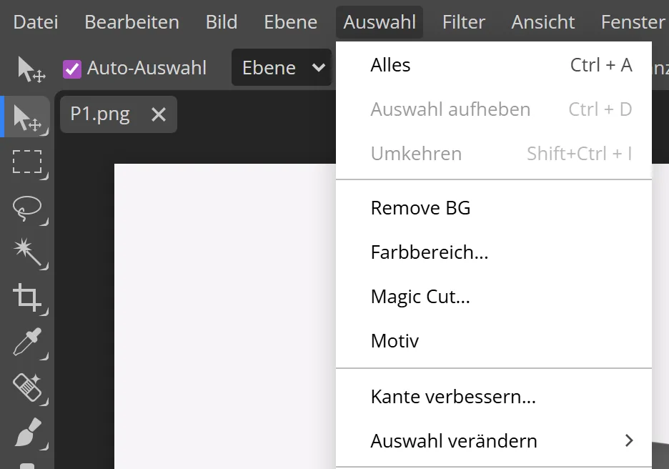Screen dimensions: 669x469
Task: Select the Magic Wand tool
Action: point(27,253)
